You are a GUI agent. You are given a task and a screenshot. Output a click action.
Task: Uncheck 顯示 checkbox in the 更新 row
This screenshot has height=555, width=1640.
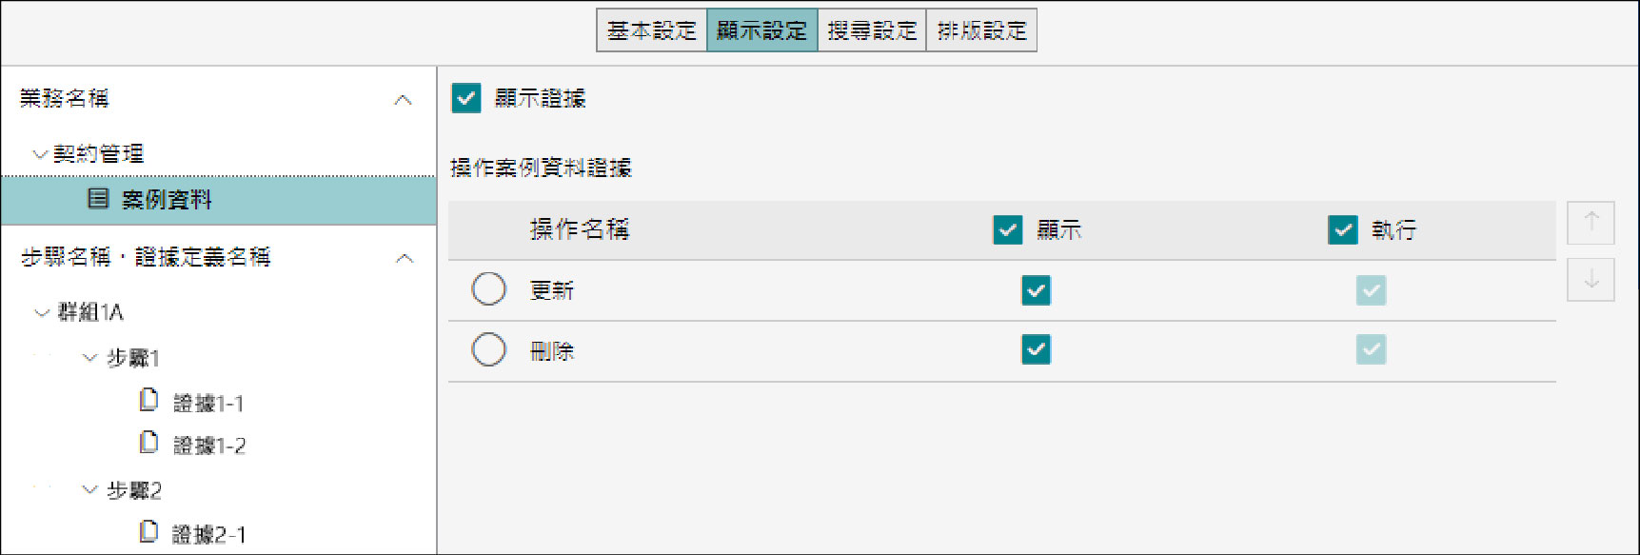pos(1036,289)
